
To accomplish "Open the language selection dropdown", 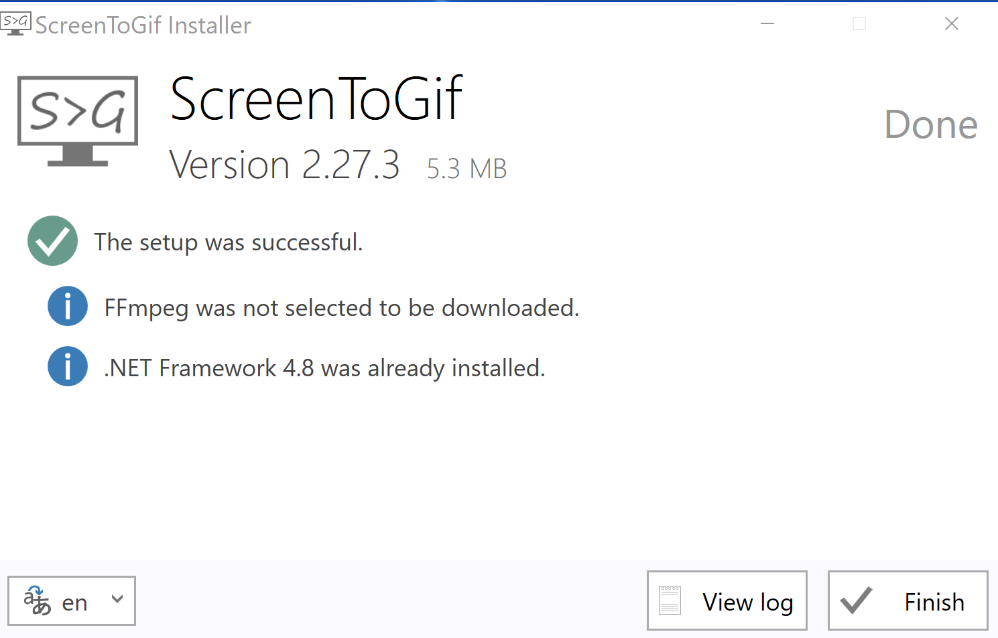I will tap(72, 601).
